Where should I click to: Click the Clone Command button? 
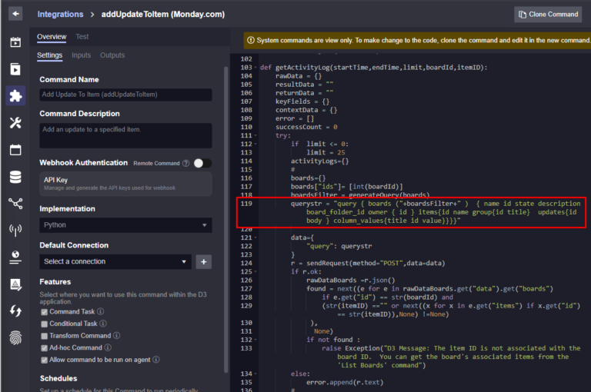(548, 15)
